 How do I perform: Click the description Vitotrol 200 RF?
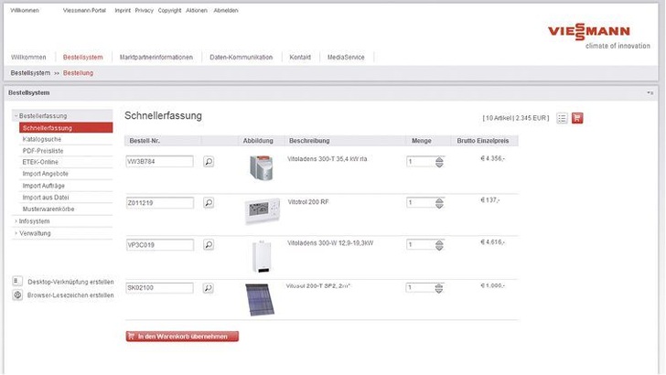tap(308, 202)
